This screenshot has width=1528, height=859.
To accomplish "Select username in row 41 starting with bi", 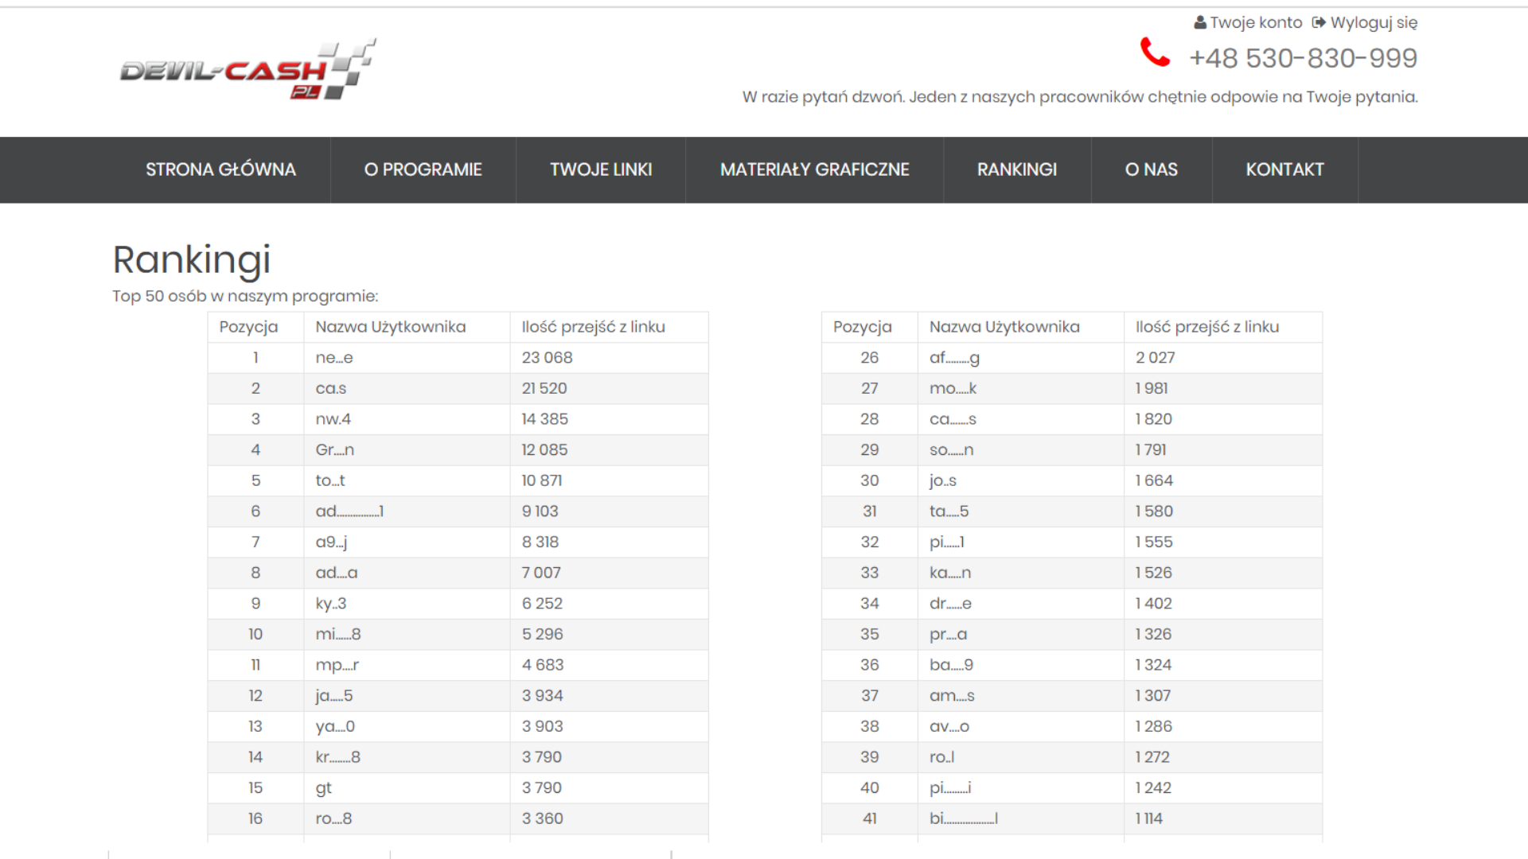I will [x=964, y=818].
